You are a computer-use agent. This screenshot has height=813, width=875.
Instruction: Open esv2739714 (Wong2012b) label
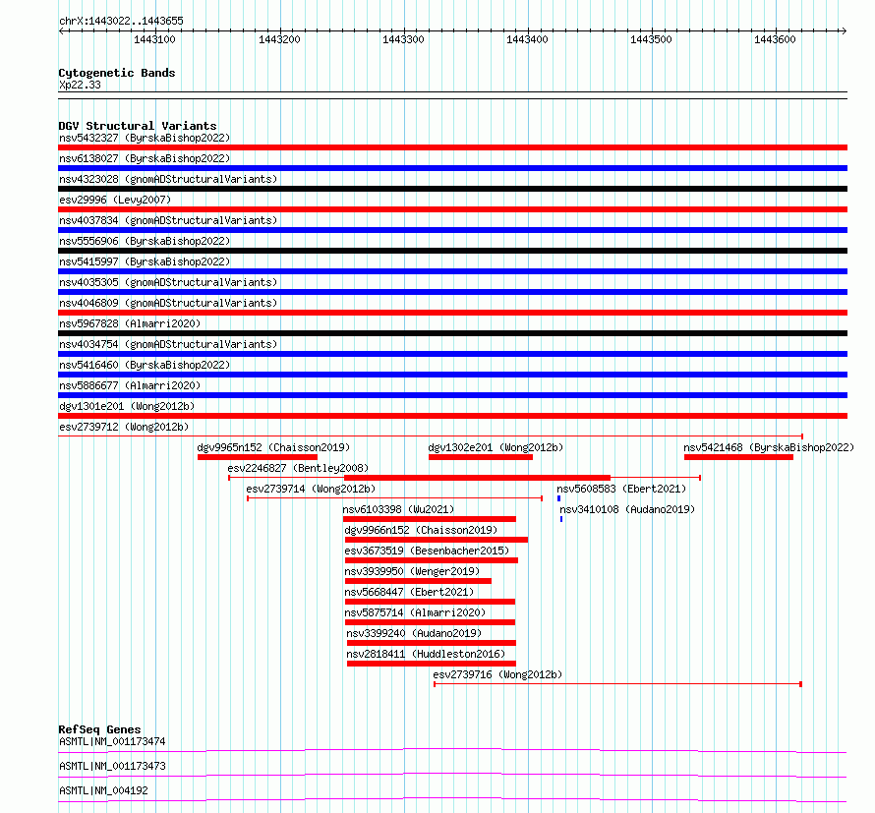click(311, 489)
